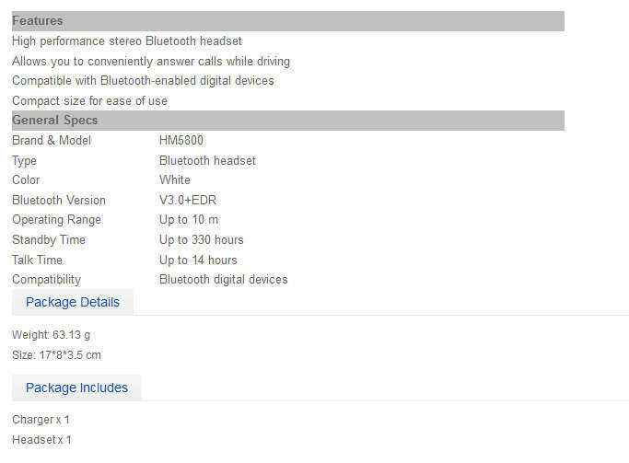The image size is (629, 463).
Task: Select the Up to 10 m value
Action: point(189,220)
